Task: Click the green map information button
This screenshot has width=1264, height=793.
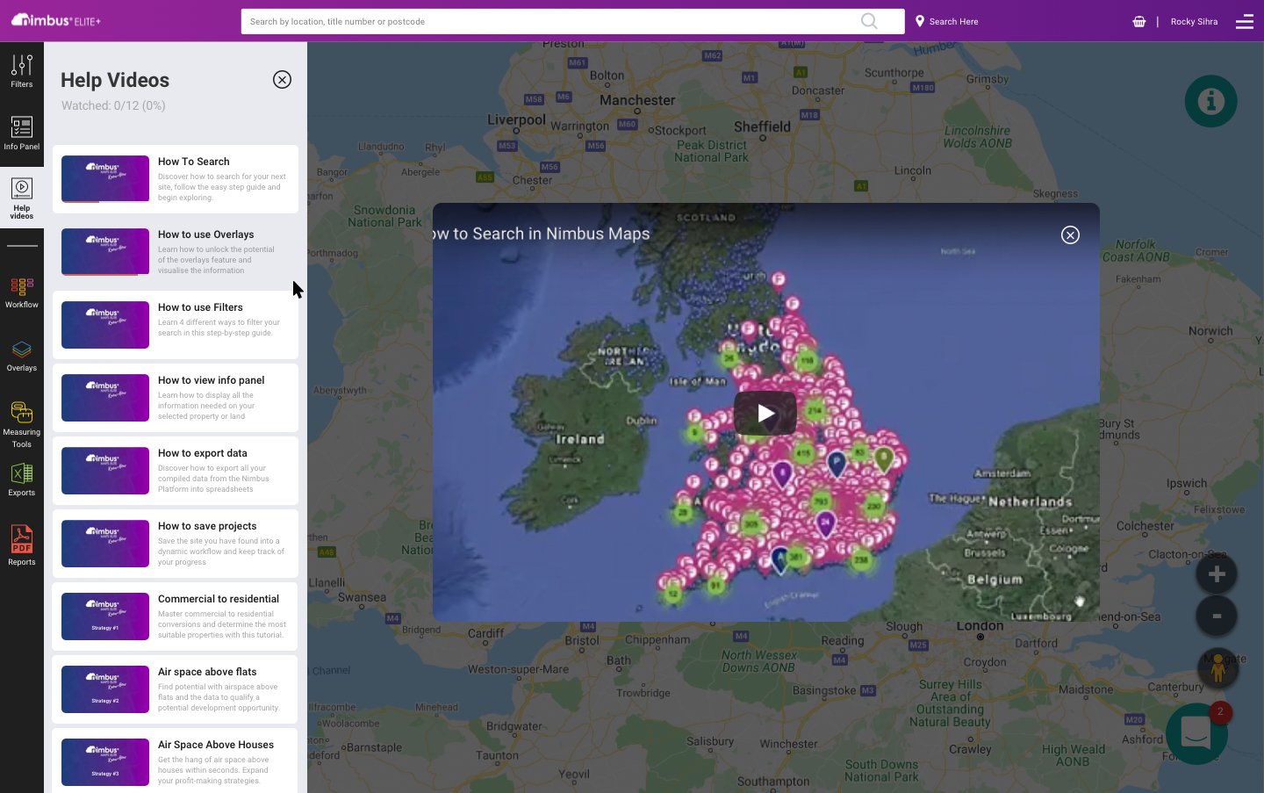Action: [x=1211, y=101]
